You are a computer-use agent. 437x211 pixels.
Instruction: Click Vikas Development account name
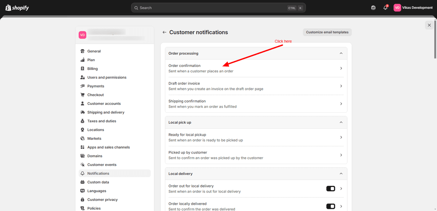417,8
